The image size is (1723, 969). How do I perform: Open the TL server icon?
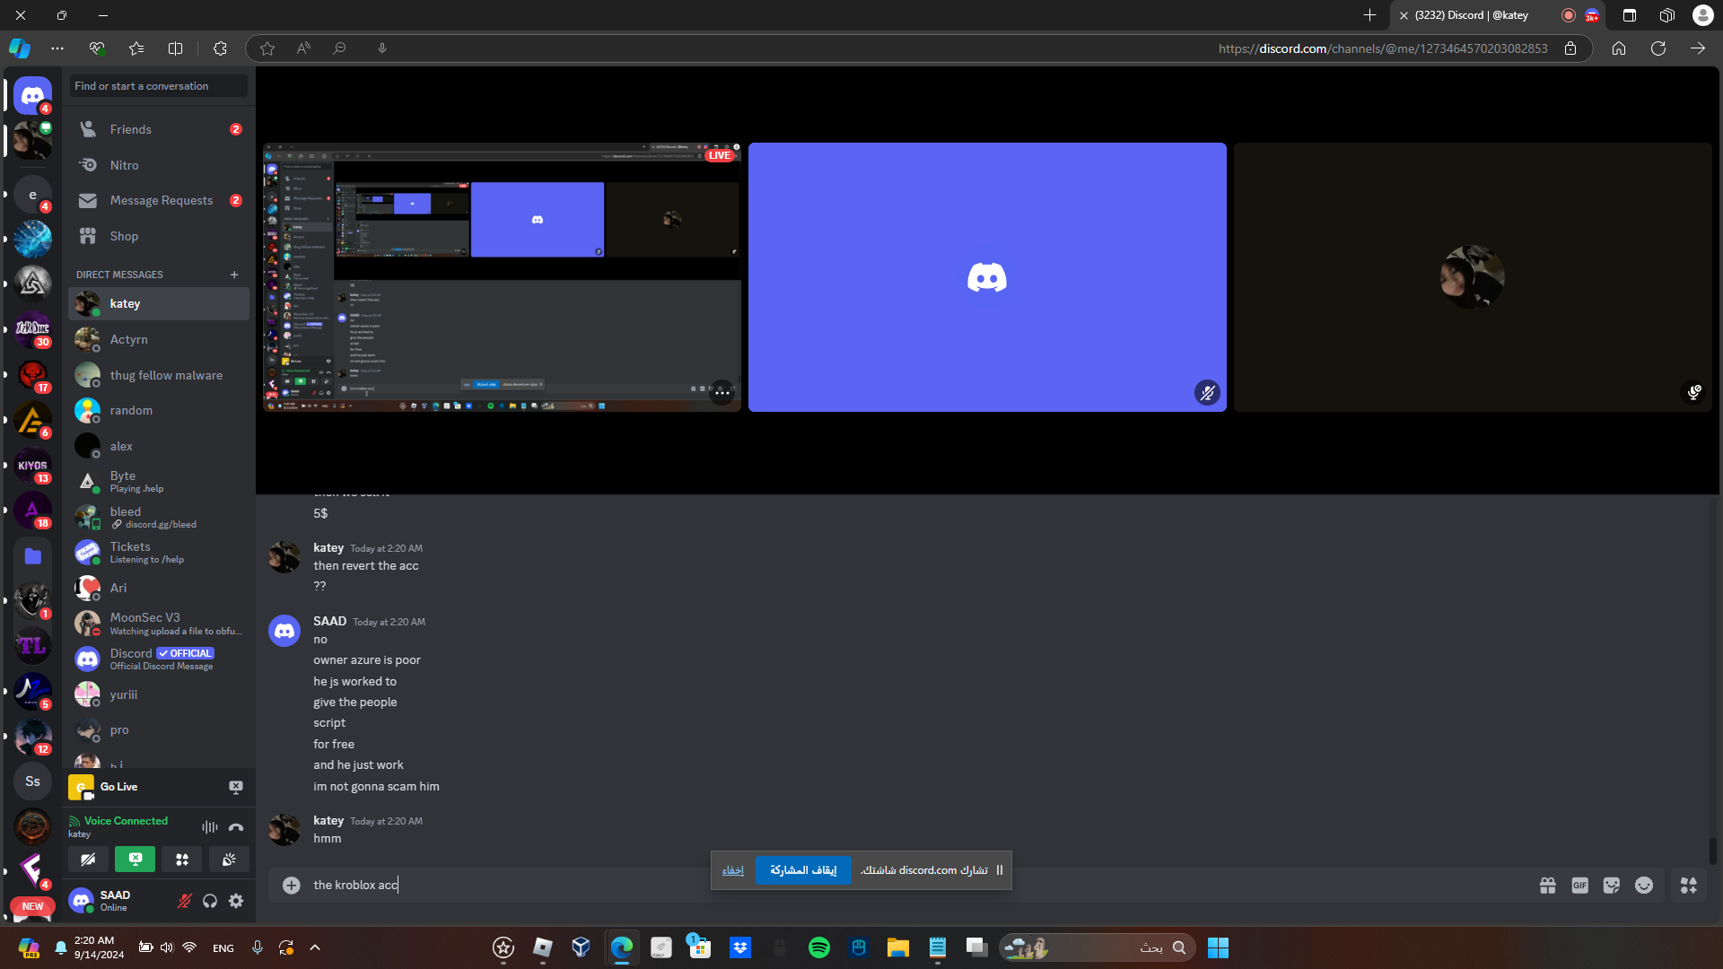[33, 646]
